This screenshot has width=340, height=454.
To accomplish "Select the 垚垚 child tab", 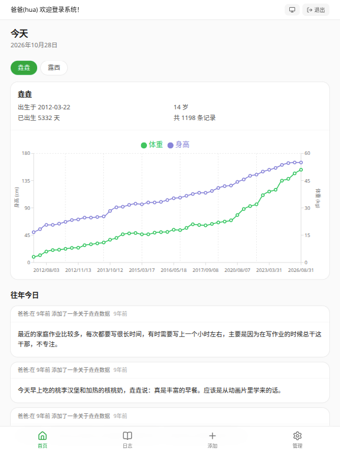I will 24,68.
